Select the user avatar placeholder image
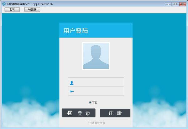The height and width of the screenshot is (129, 188). click(96, 56)
